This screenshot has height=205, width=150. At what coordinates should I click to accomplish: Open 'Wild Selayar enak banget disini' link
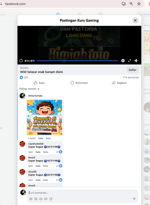click(x=42, y=72)
